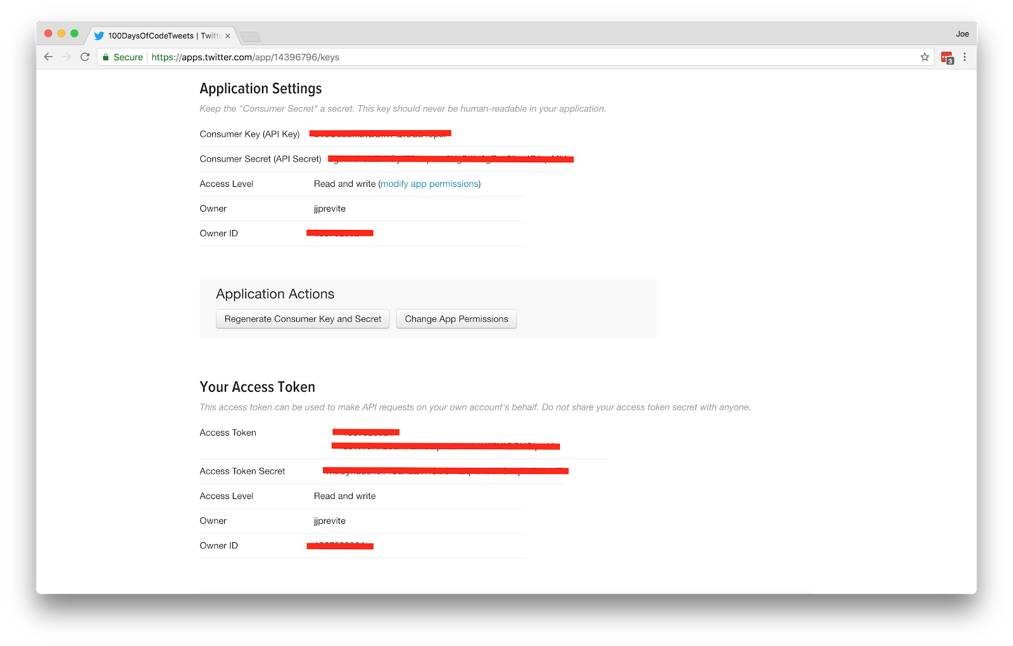
Task: Click the green Secure padlock icon
Action: [106, 57]
